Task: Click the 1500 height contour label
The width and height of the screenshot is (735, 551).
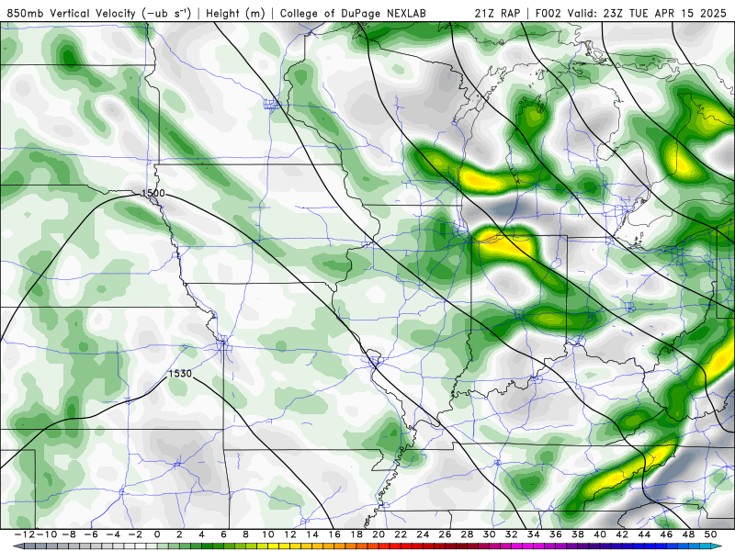Action: 153,193
